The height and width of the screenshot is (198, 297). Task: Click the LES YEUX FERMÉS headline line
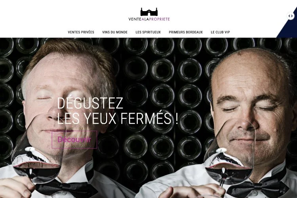click(118, 118)
